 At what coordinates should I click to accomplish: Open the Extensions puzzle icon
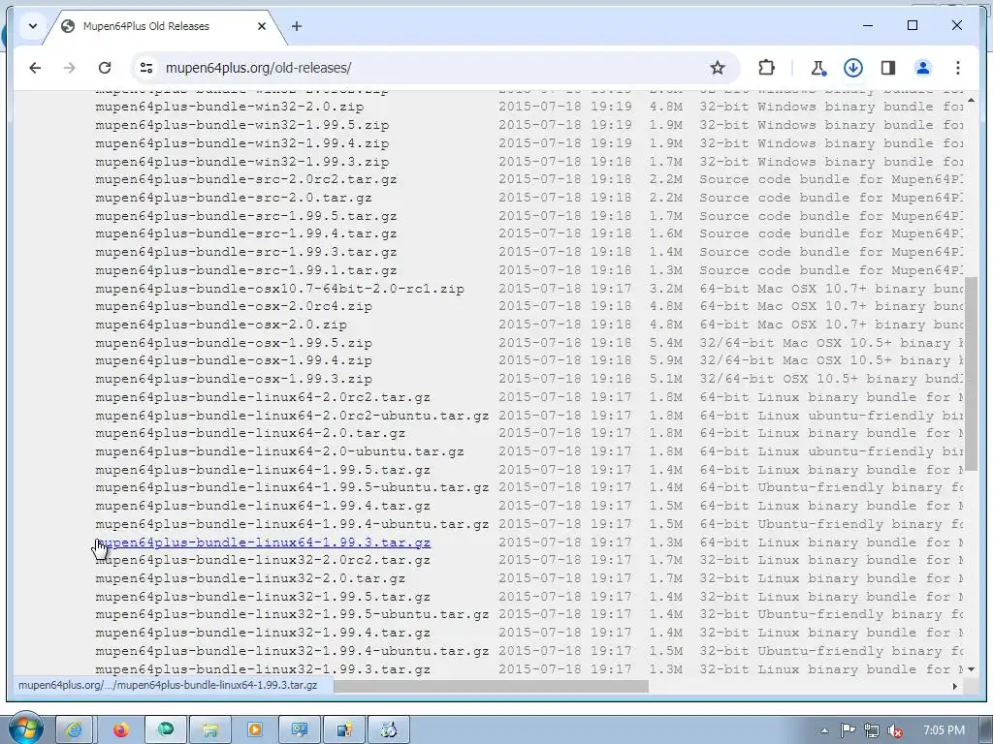pyautogui.click(x=766, y=68)
